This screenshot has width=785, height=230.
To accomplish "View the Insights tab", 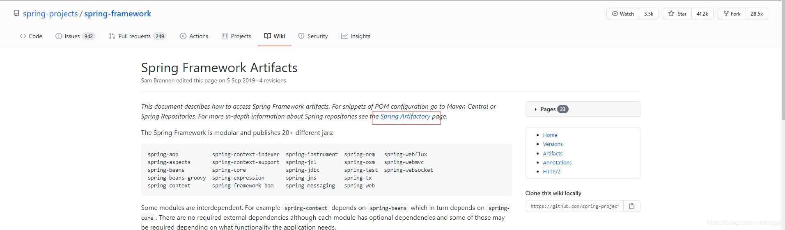I will coord(356,36).
